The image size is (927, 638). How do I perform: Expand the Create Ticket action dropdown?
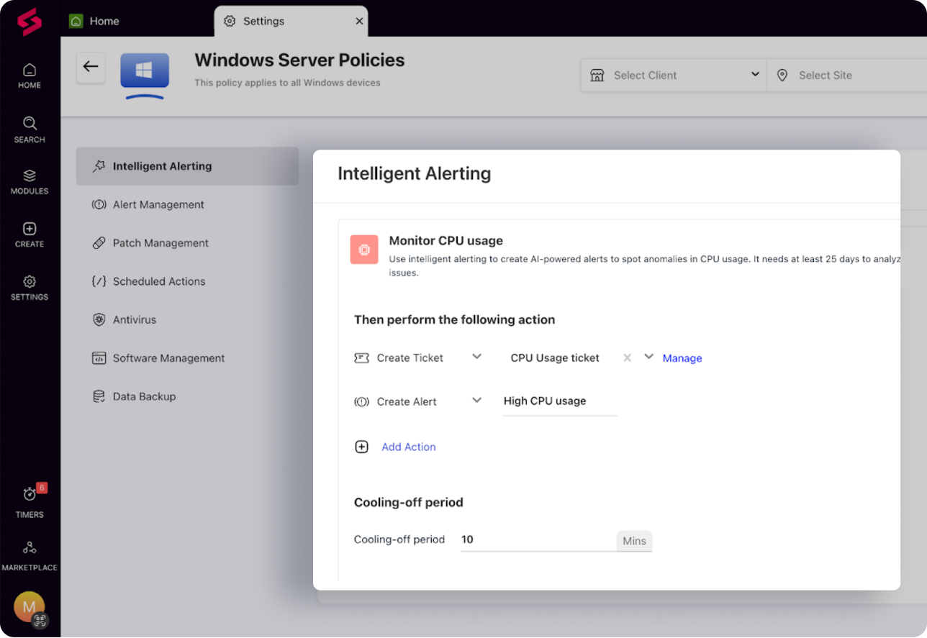pos(476,357)
